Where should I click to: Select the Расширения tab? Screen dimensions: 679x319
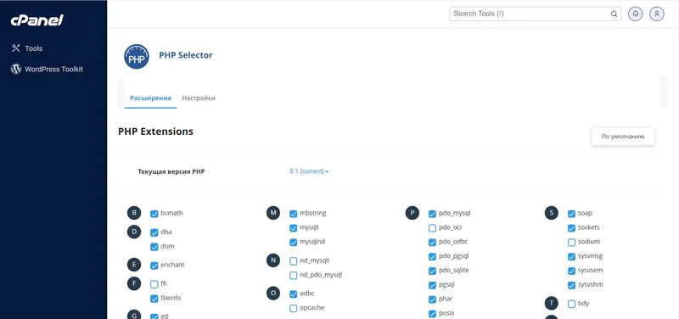[x=150, y=98]
